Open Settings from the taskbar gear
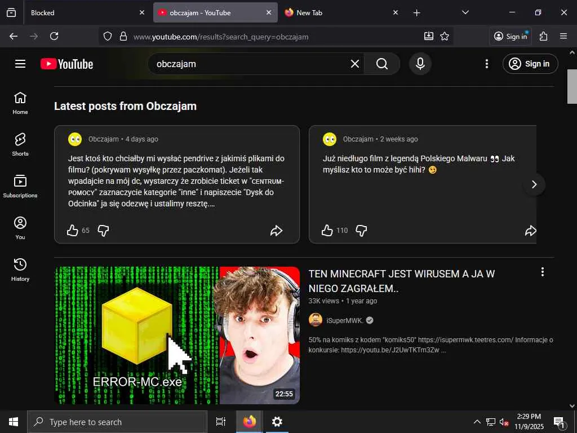The width and height of the screenshot is (577, 433). pyautogui.click(x=277, y=422)
